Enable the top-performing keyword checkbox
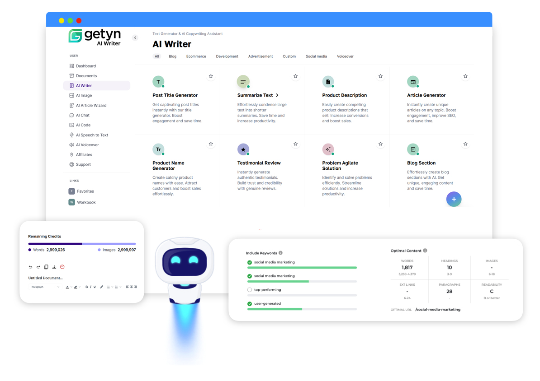This screenshot has height=381, width=540. coord(250,291)
